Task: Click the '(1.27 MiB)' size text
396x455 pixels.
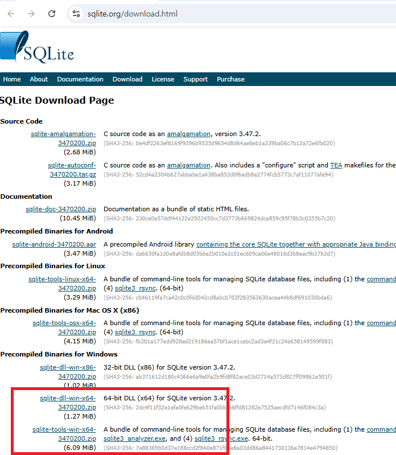Action: point(80,416)
